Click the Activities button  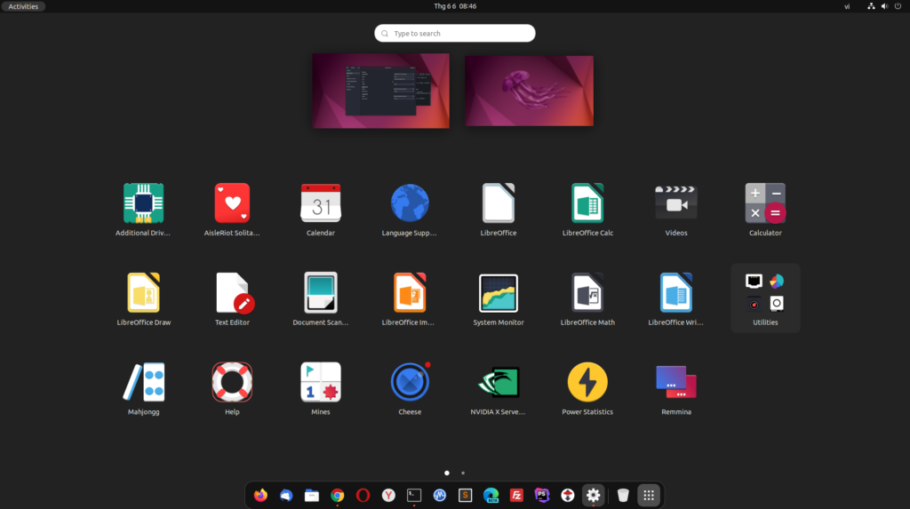(23, 6)
